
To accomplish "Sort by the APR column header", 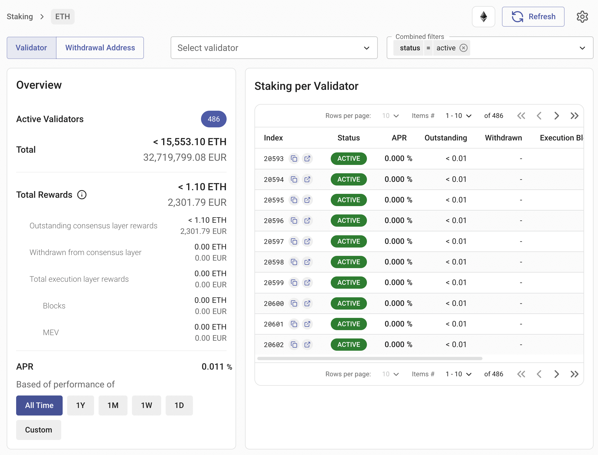I will [x=399, y=138].
